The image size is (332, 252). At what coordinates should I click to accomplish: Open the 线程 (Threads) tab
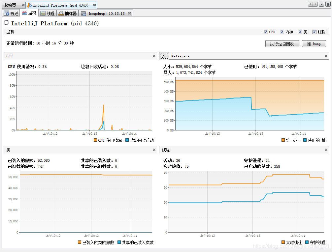coord(48,13)
